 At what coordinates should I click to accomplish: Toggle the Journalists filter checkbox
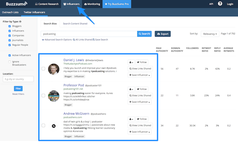[x=10, y=39]
